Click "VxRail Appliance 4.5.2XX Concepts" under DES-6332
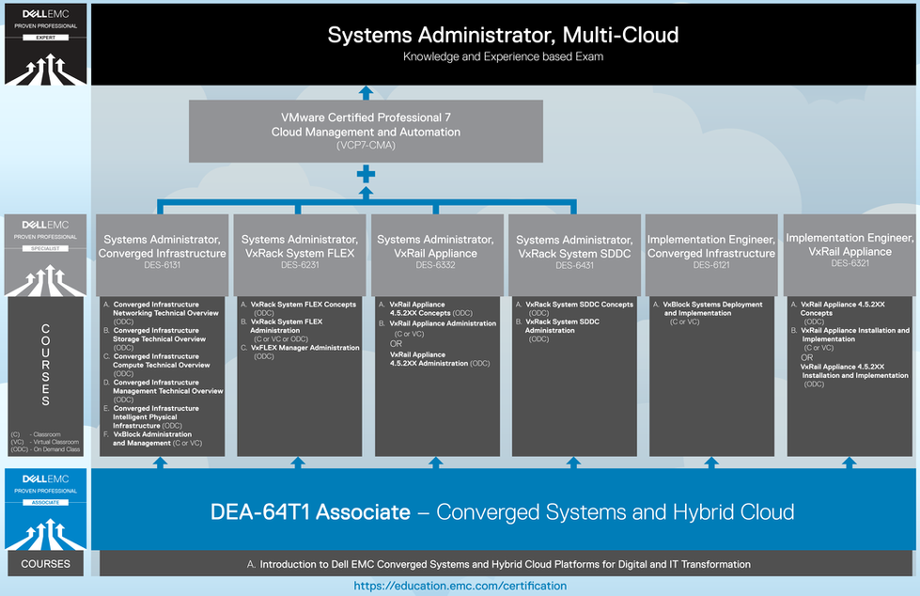 (426, 308)
